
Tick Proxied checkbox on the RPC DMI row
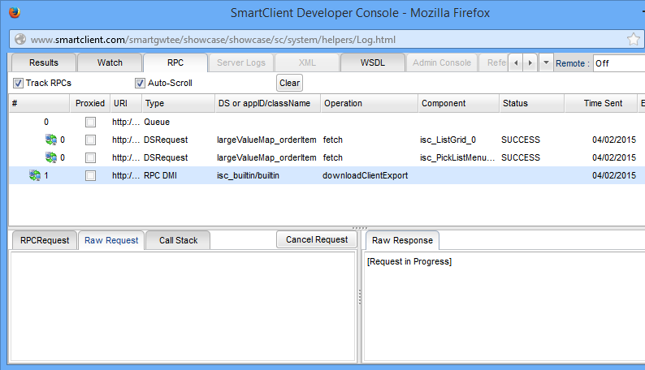click(91, 175)
